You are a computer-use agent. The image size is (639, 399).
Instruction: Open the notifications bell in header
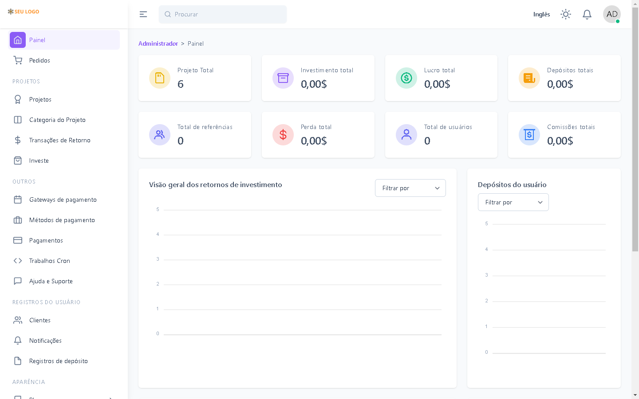tap(587, 14)
